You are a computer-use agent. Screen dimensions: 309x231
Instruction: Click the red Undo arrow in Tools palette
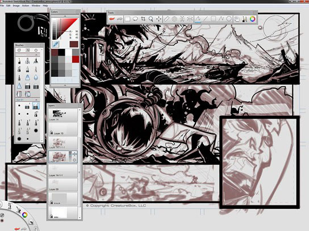tap(112, 19)
